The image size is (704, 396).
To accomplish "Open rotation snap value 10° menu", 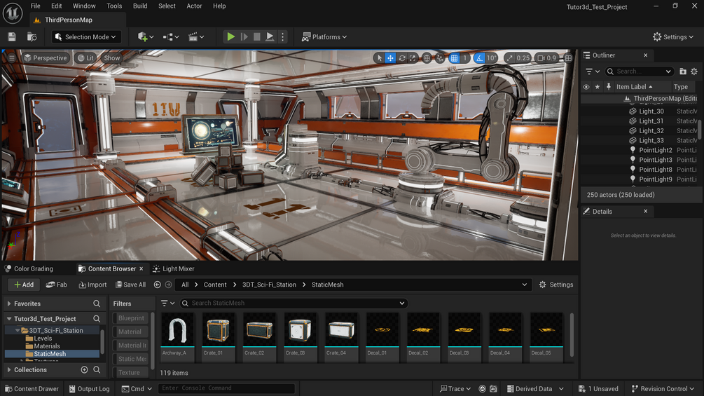I will coord(492,58).
